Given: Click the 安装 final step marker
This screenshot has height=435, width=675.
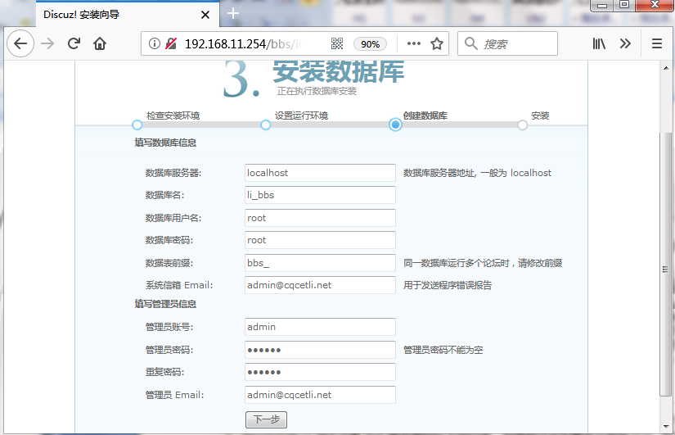Looking at the screenshot, I should [522, 125].
